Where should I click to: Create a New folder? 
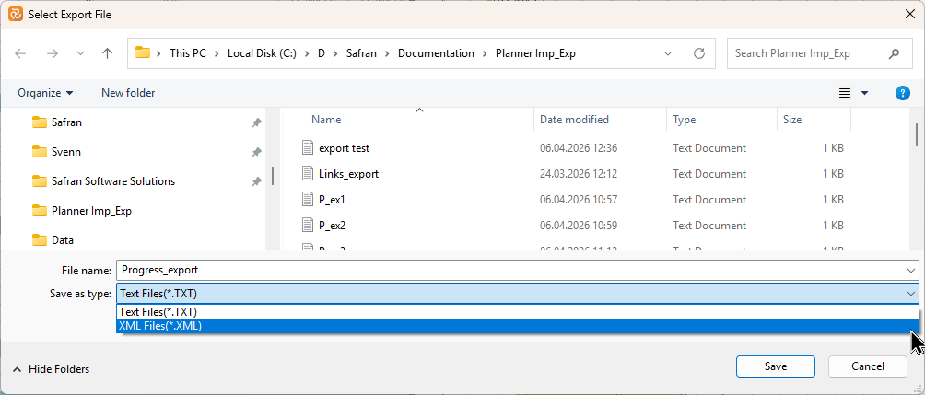128,93
